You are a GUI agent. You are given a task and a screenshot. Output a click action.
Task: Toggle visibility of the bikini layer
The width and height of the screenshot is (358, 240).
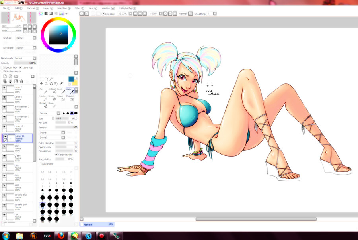pos(4,146)
